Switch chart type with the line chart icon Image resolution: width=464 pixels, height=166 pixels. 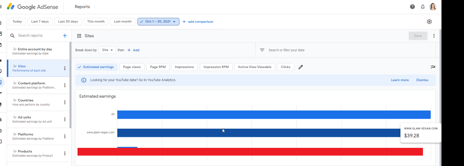pyautogui.click(x=433, y=67)
